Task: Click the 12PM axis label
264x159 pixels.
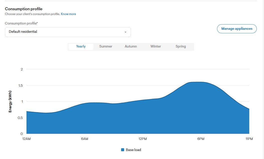Action: (x=143, y=139)
